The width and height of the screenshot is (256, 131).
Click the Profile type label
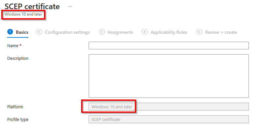pos(18,119)
